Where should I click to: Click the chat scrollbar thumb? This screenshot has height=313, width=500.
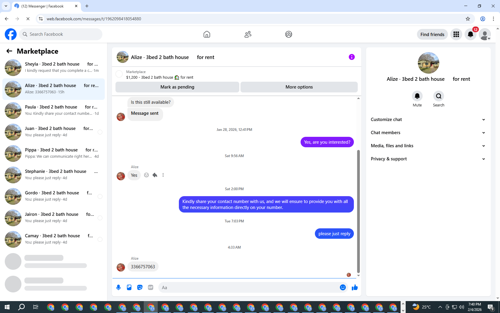point(358,212)
